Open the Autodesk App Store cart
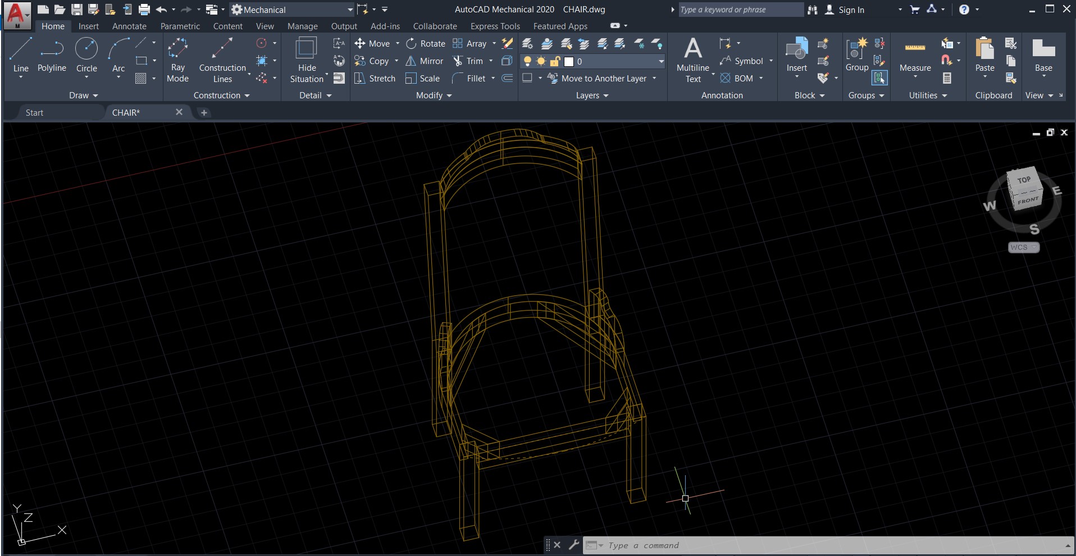The height and width of the screenshot is (556, 1076). pos(915,10)
